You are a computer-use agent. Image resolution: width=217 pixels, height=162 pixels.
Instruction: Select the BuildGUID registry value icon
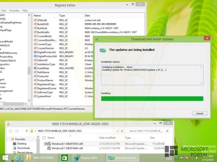(35, 24)
